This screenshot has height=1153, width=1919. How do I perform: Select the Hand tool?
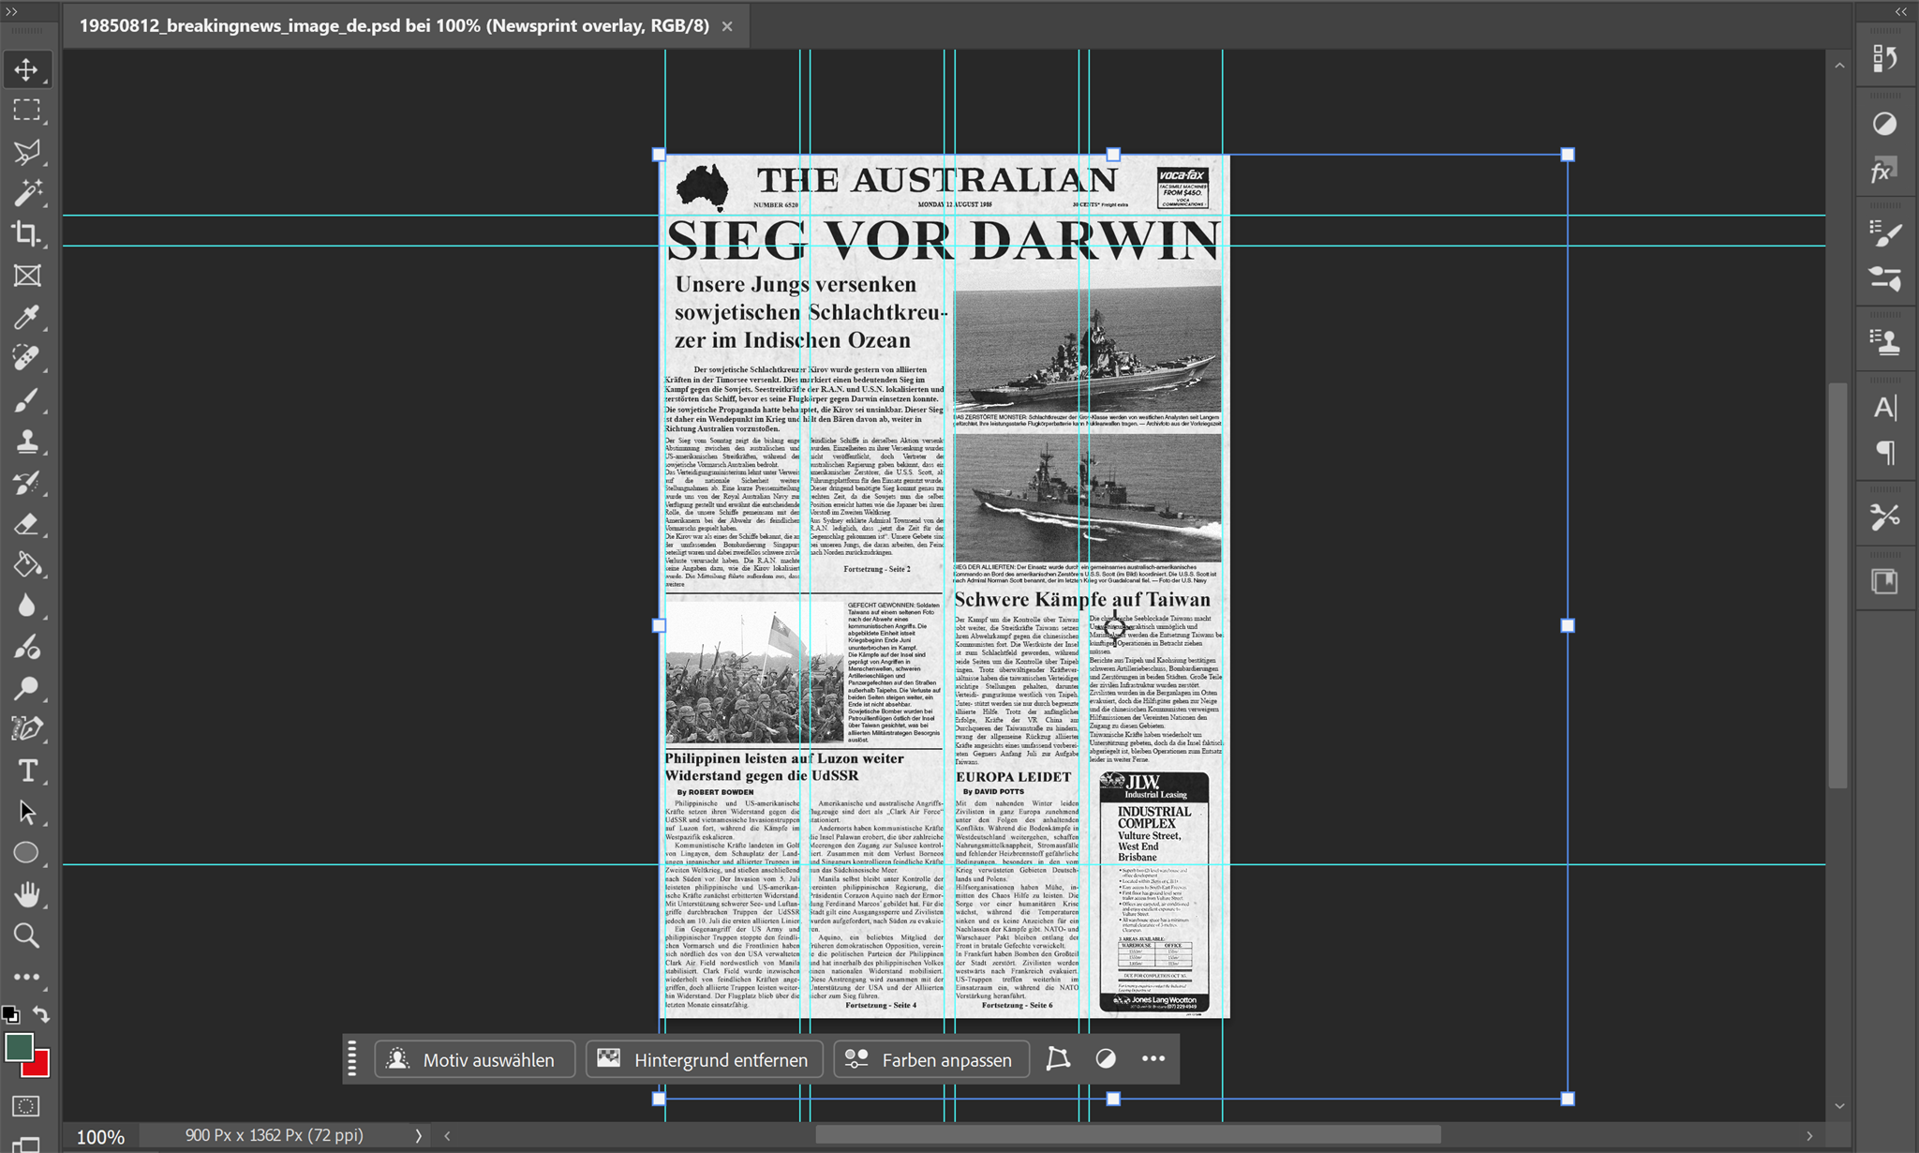coord(26,894)
